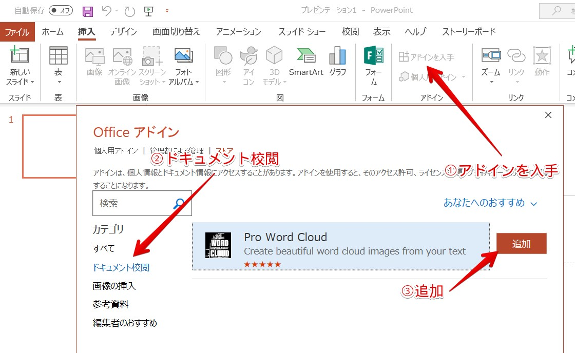575x353 pixels.
Task: Toggle the 自動保存 switch
Action: tap(61, 11)
